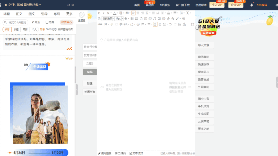Toggle Bold formatting in the editor toolbar
The height and width of the screenshot is (156, 278).
(x=99, y=13)
